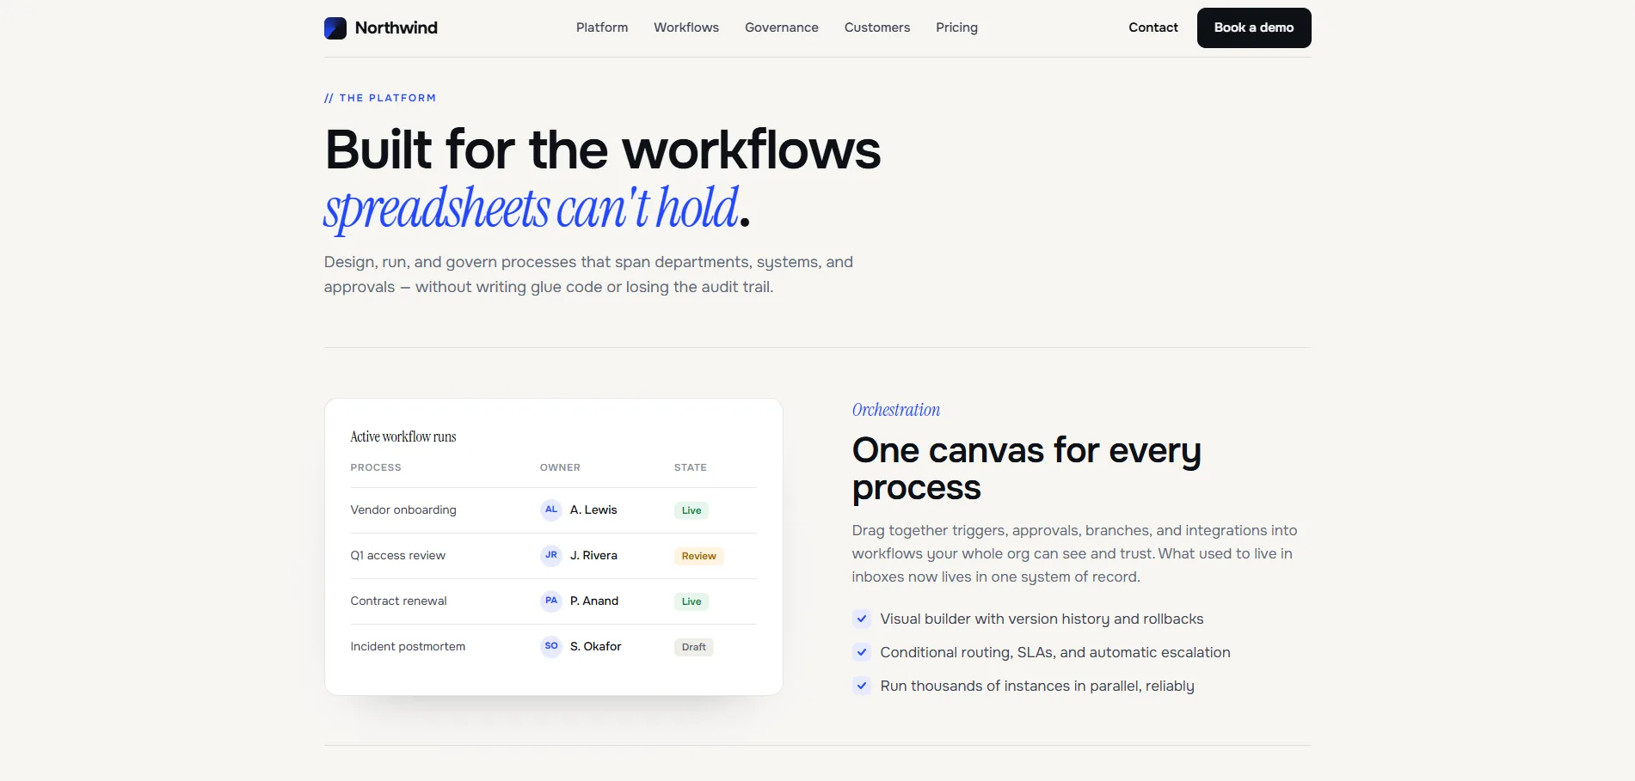This screenshot has width=1635, height=781.
Task: Open the Governance nav item
Action: 782,27
